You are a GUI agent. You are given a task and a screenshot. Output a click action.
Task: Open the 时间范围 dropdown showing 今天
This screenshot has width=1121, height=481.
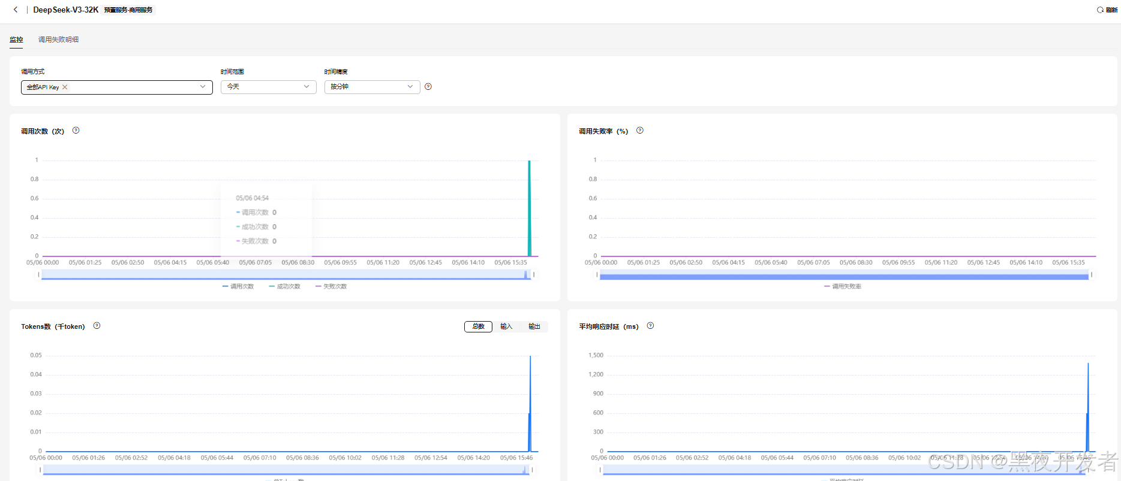tap(268, 87)
